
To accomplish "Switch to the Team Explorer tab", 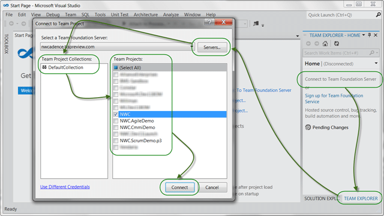I will coord(361,199).
